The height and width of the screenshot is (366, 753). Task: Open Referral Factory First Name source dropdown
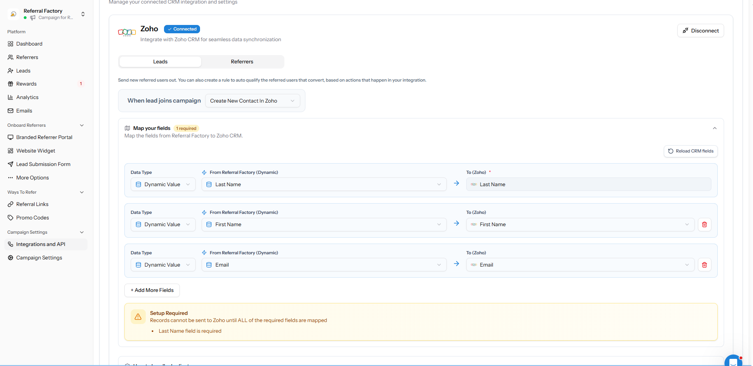(324, 225)
